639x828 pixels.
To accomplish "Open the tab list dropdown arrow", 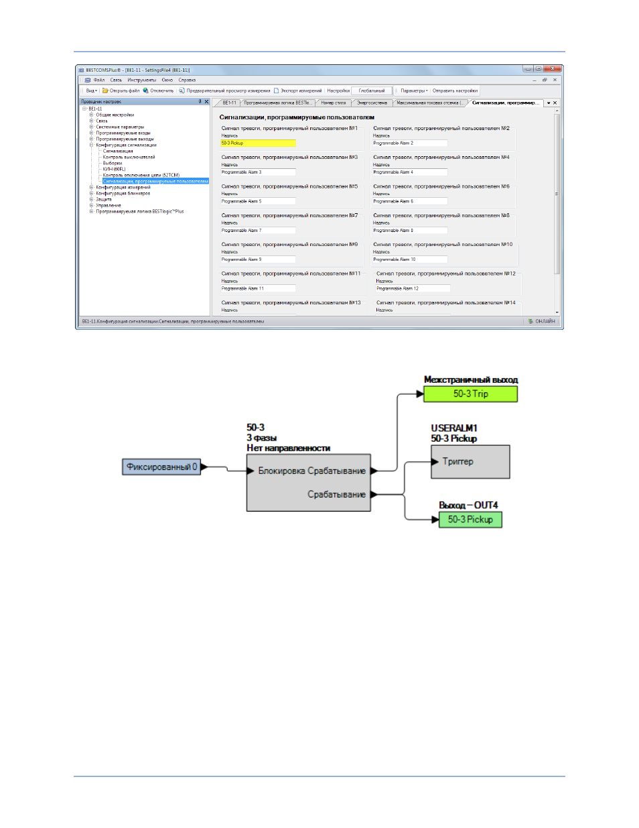I will pyautogui.click(x=548, y=103).
